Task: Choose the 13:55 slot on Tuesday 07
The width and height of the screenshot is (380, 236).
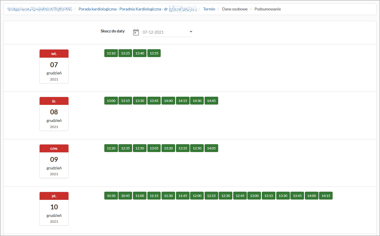Action: coord(154,53)
